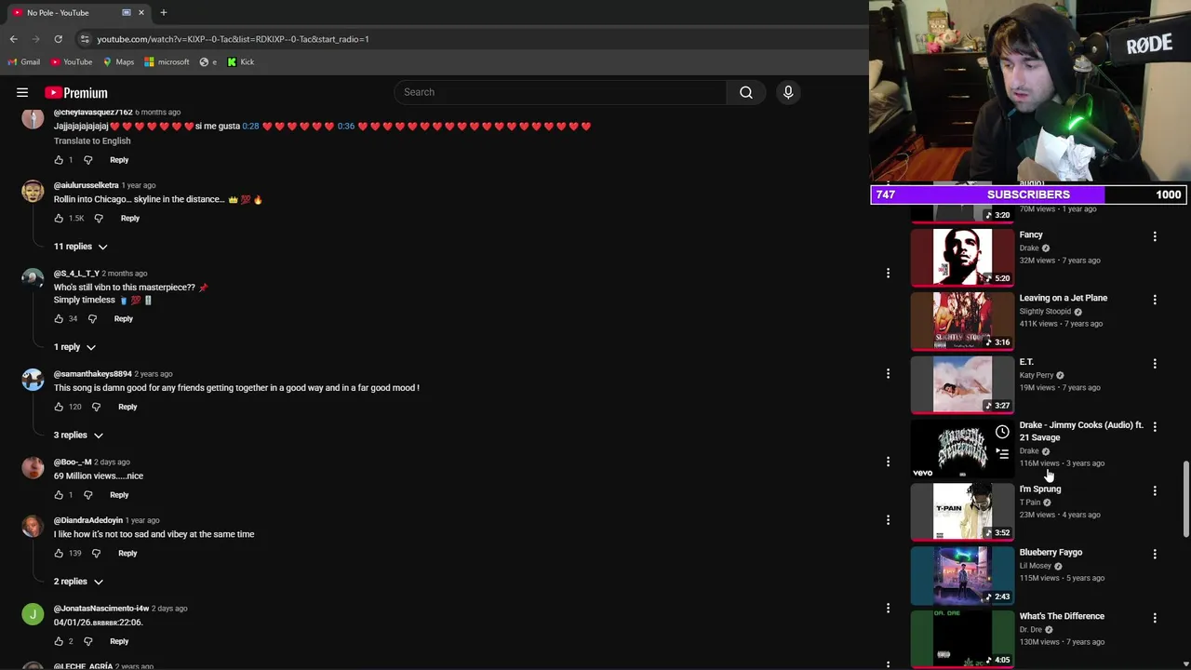Play What's The Difference title

(x=1062, y=616)
